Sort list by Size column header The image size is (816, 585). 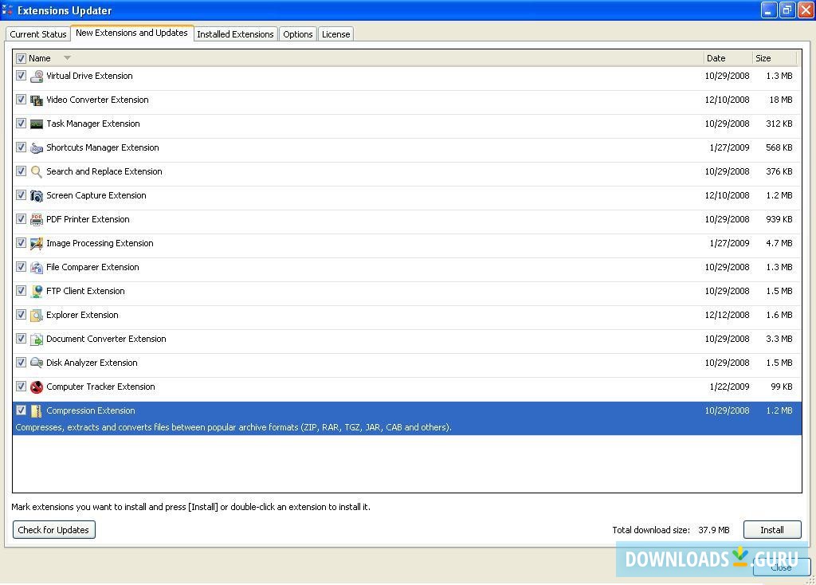[x=775, y=58]
